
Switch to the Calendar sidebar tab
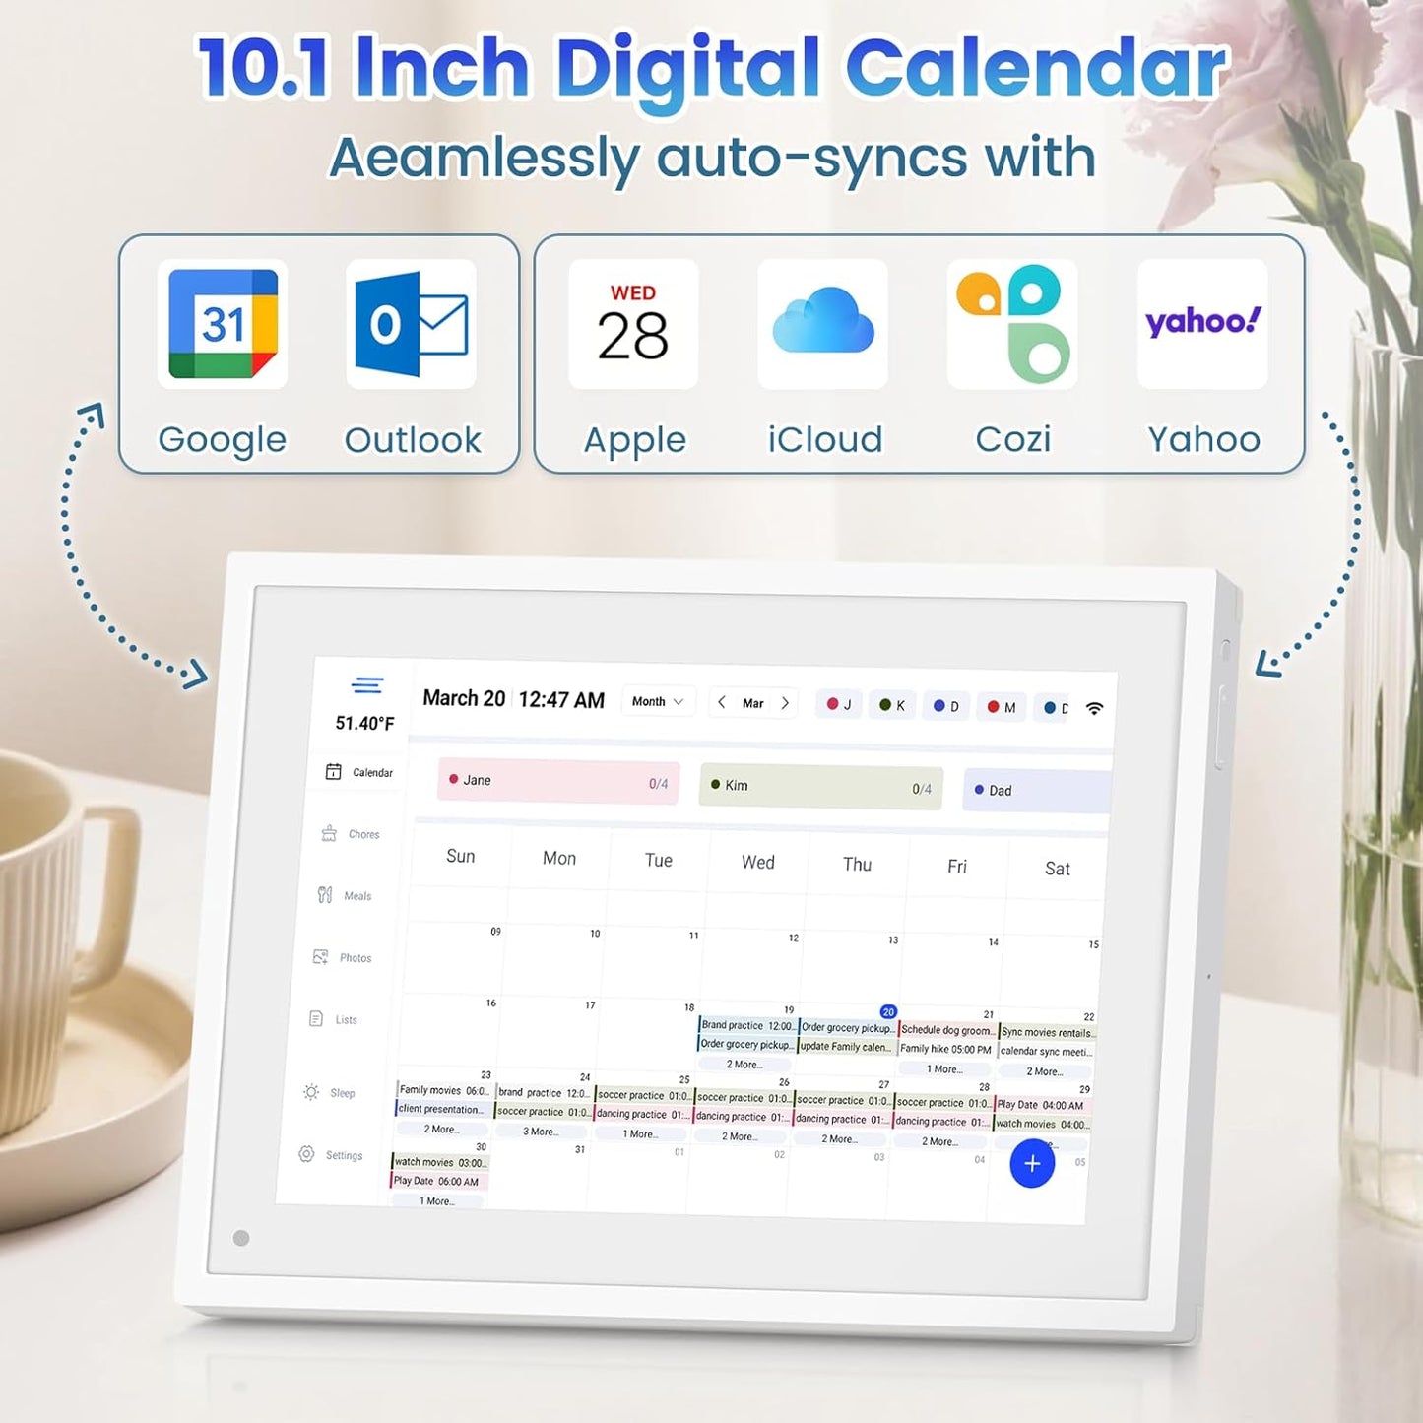click(359, 772)
